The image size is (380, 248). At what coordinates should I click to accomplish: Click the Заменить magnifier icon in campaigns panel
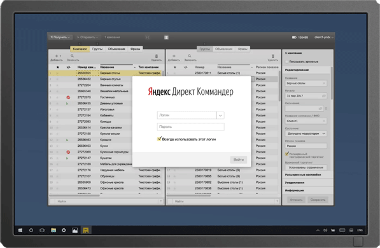tap(72, 56)
